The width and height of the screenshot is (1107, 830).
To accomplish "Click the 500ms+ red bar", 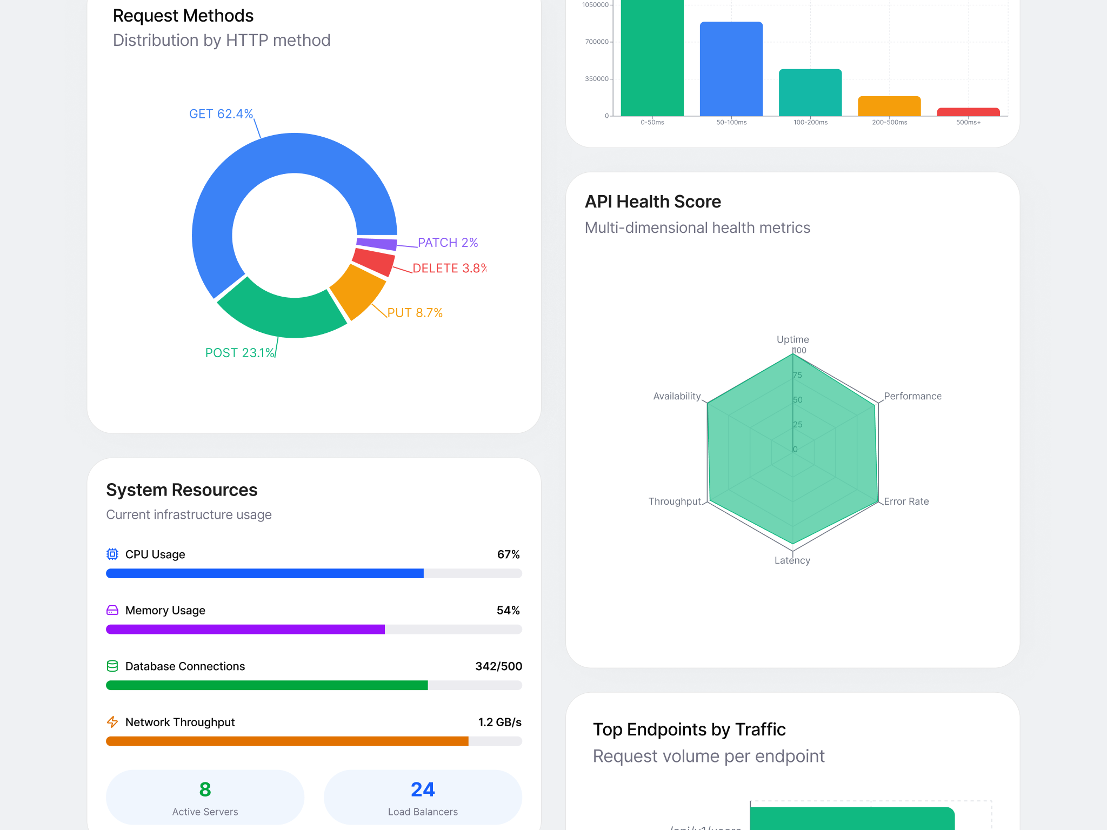I will click(968, 111).
